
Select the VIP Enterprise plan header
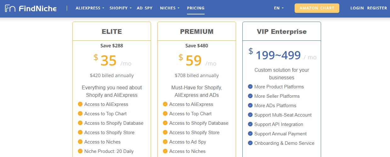[x=282, y=31]
